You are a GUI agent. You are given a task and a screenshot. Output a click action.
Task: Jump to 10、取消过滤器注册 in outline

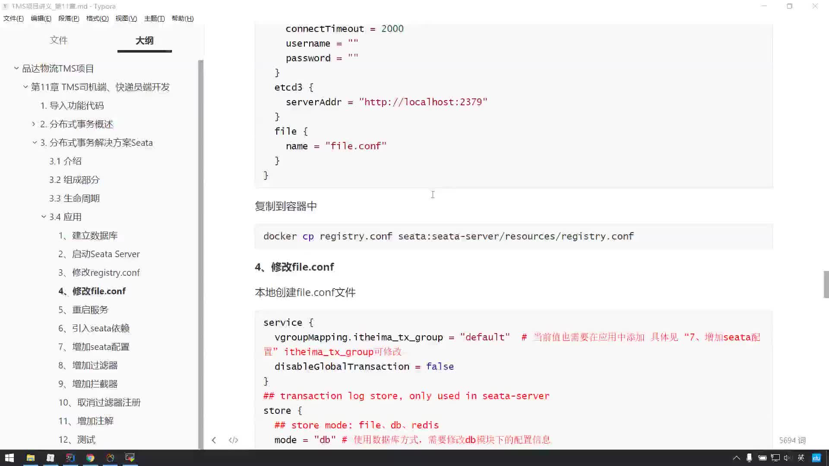[x=100, y=403]
